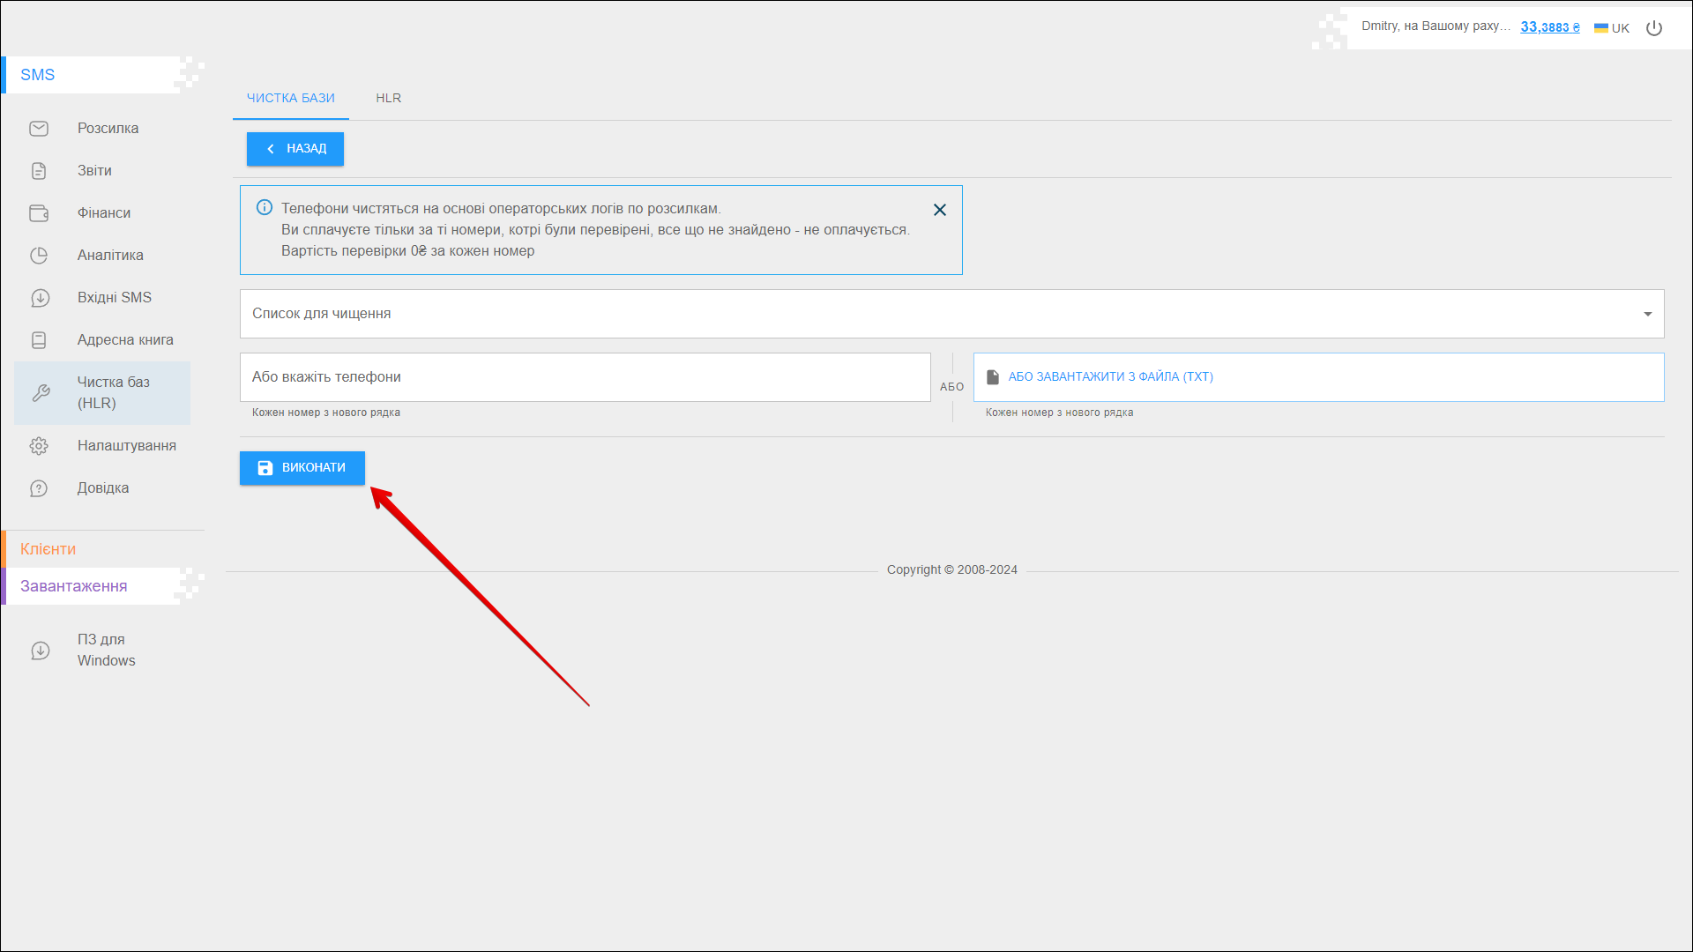
Task: Expand the Клієнти sidebar section
Action: click(48, 549)
